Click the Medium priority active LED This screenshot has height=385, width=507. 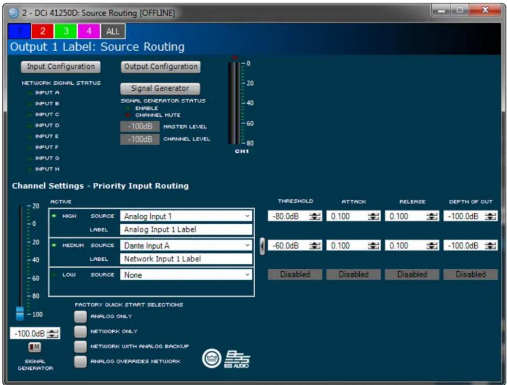click(54, 245)
